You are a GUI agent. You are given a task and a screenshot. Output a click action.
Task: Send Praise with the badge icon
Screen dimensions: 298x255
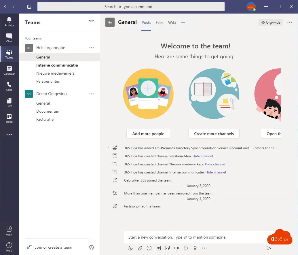(x=195, y=248)
